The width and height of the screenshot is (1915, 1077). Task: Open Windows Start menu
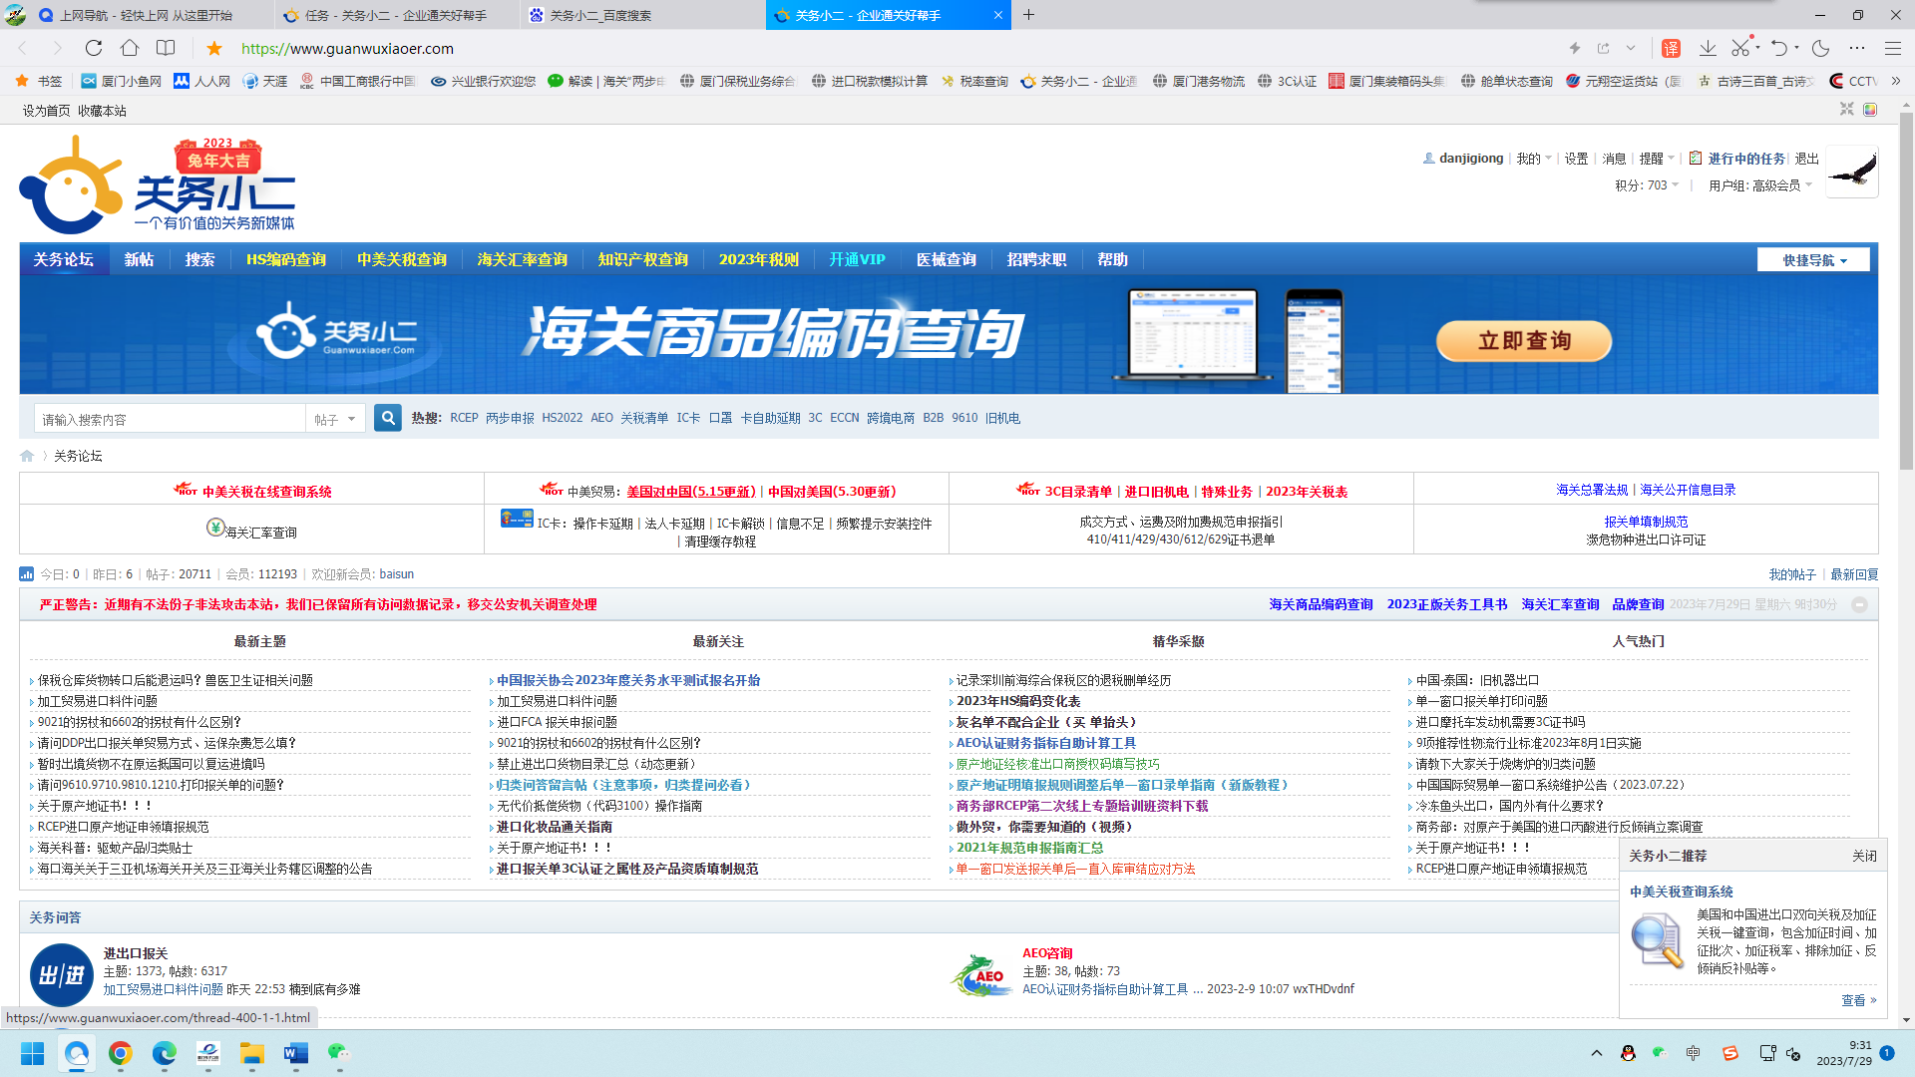(33, 1053)
